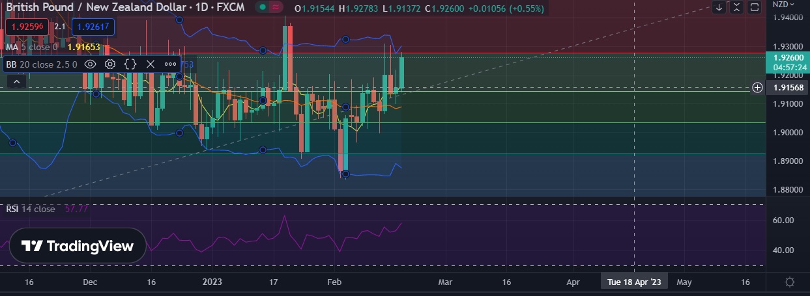Maximize the chart pane
This screenshot has height=296, width=810.
coord(754,8)
